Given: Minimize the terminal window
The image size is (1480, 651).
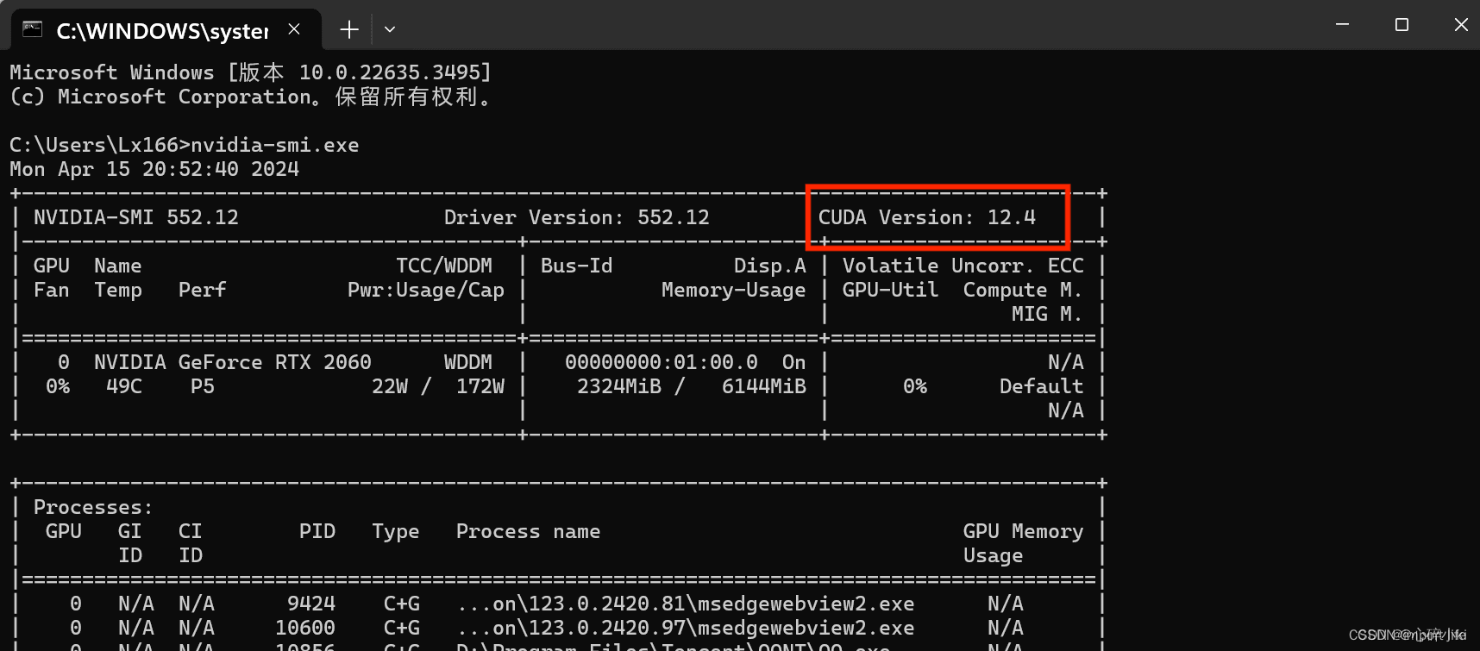Looking at the screenshot, I should click(1342, 25).
